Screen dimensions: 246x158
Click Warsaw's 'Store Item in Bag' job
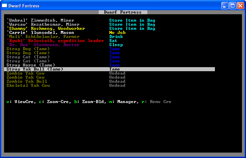[132, 24]
